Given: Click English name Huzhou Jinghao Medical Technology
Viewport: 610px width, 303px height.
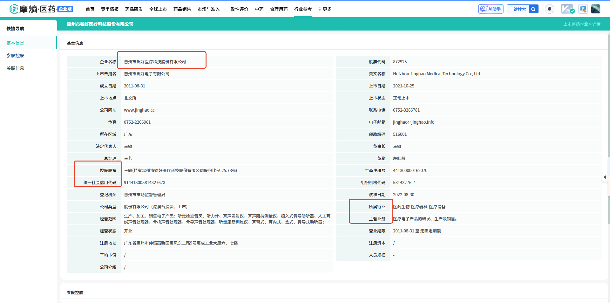Looking at the screenshot, I should [x=437, y=74].
